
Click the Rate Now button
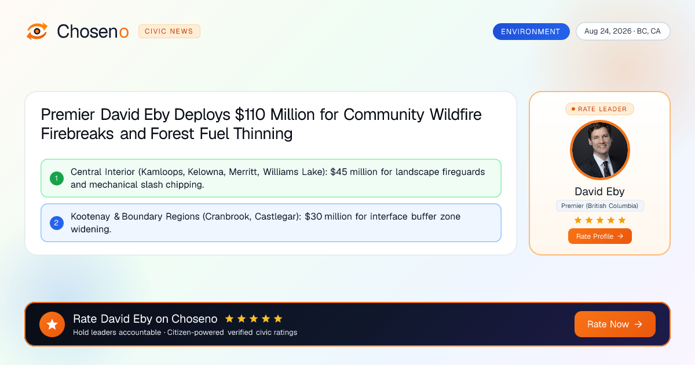tap(615, 324)
